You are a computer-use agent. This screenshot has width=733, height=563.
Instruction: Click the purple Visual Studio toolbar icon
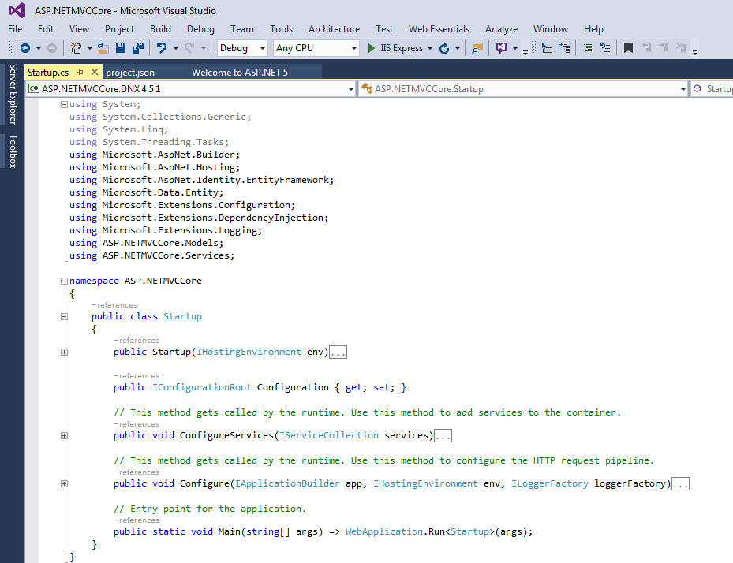(x=502, y=47)
